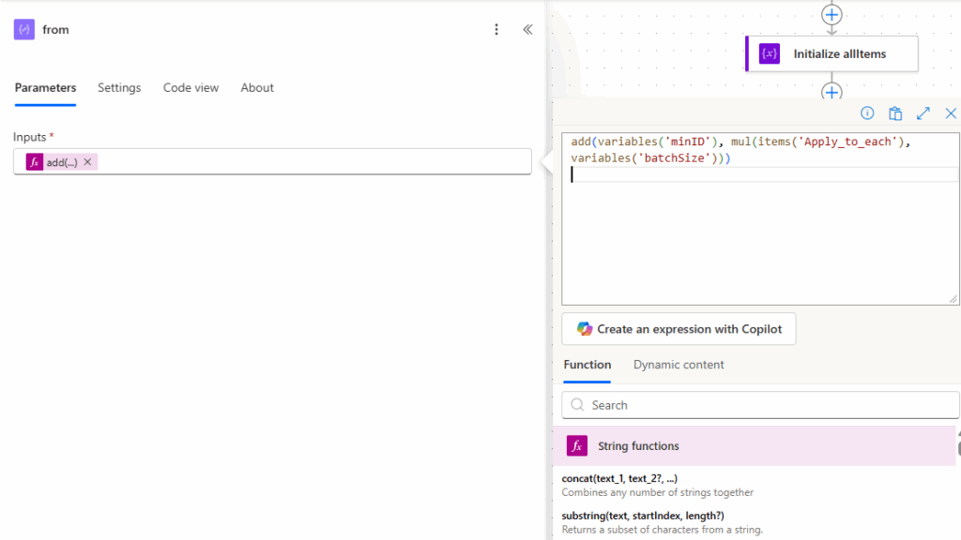This screenshot has height=540, width=961.
Task: Click the clipboard paste icon
Action: click(895, 113)
